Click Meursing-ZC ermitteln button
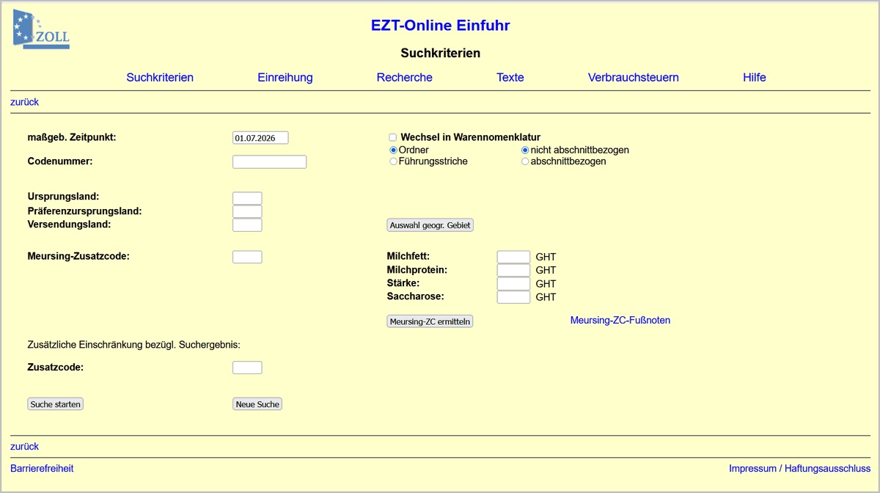The width and height of the screenshot is (880, 493). tap(430, 321)
